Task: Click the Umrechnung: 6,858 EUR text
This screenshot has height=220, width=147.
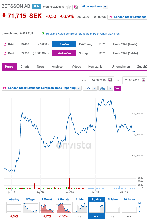Action: coord(18,33)
